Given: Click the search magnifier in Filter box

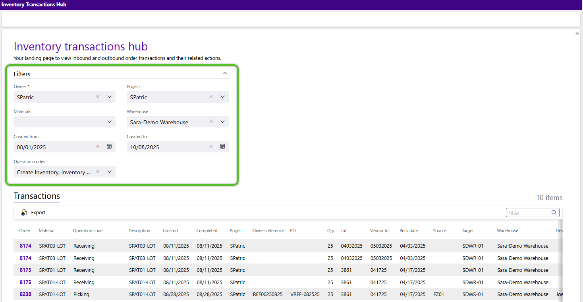Looking at the screenshot, I should pos(554,213).
